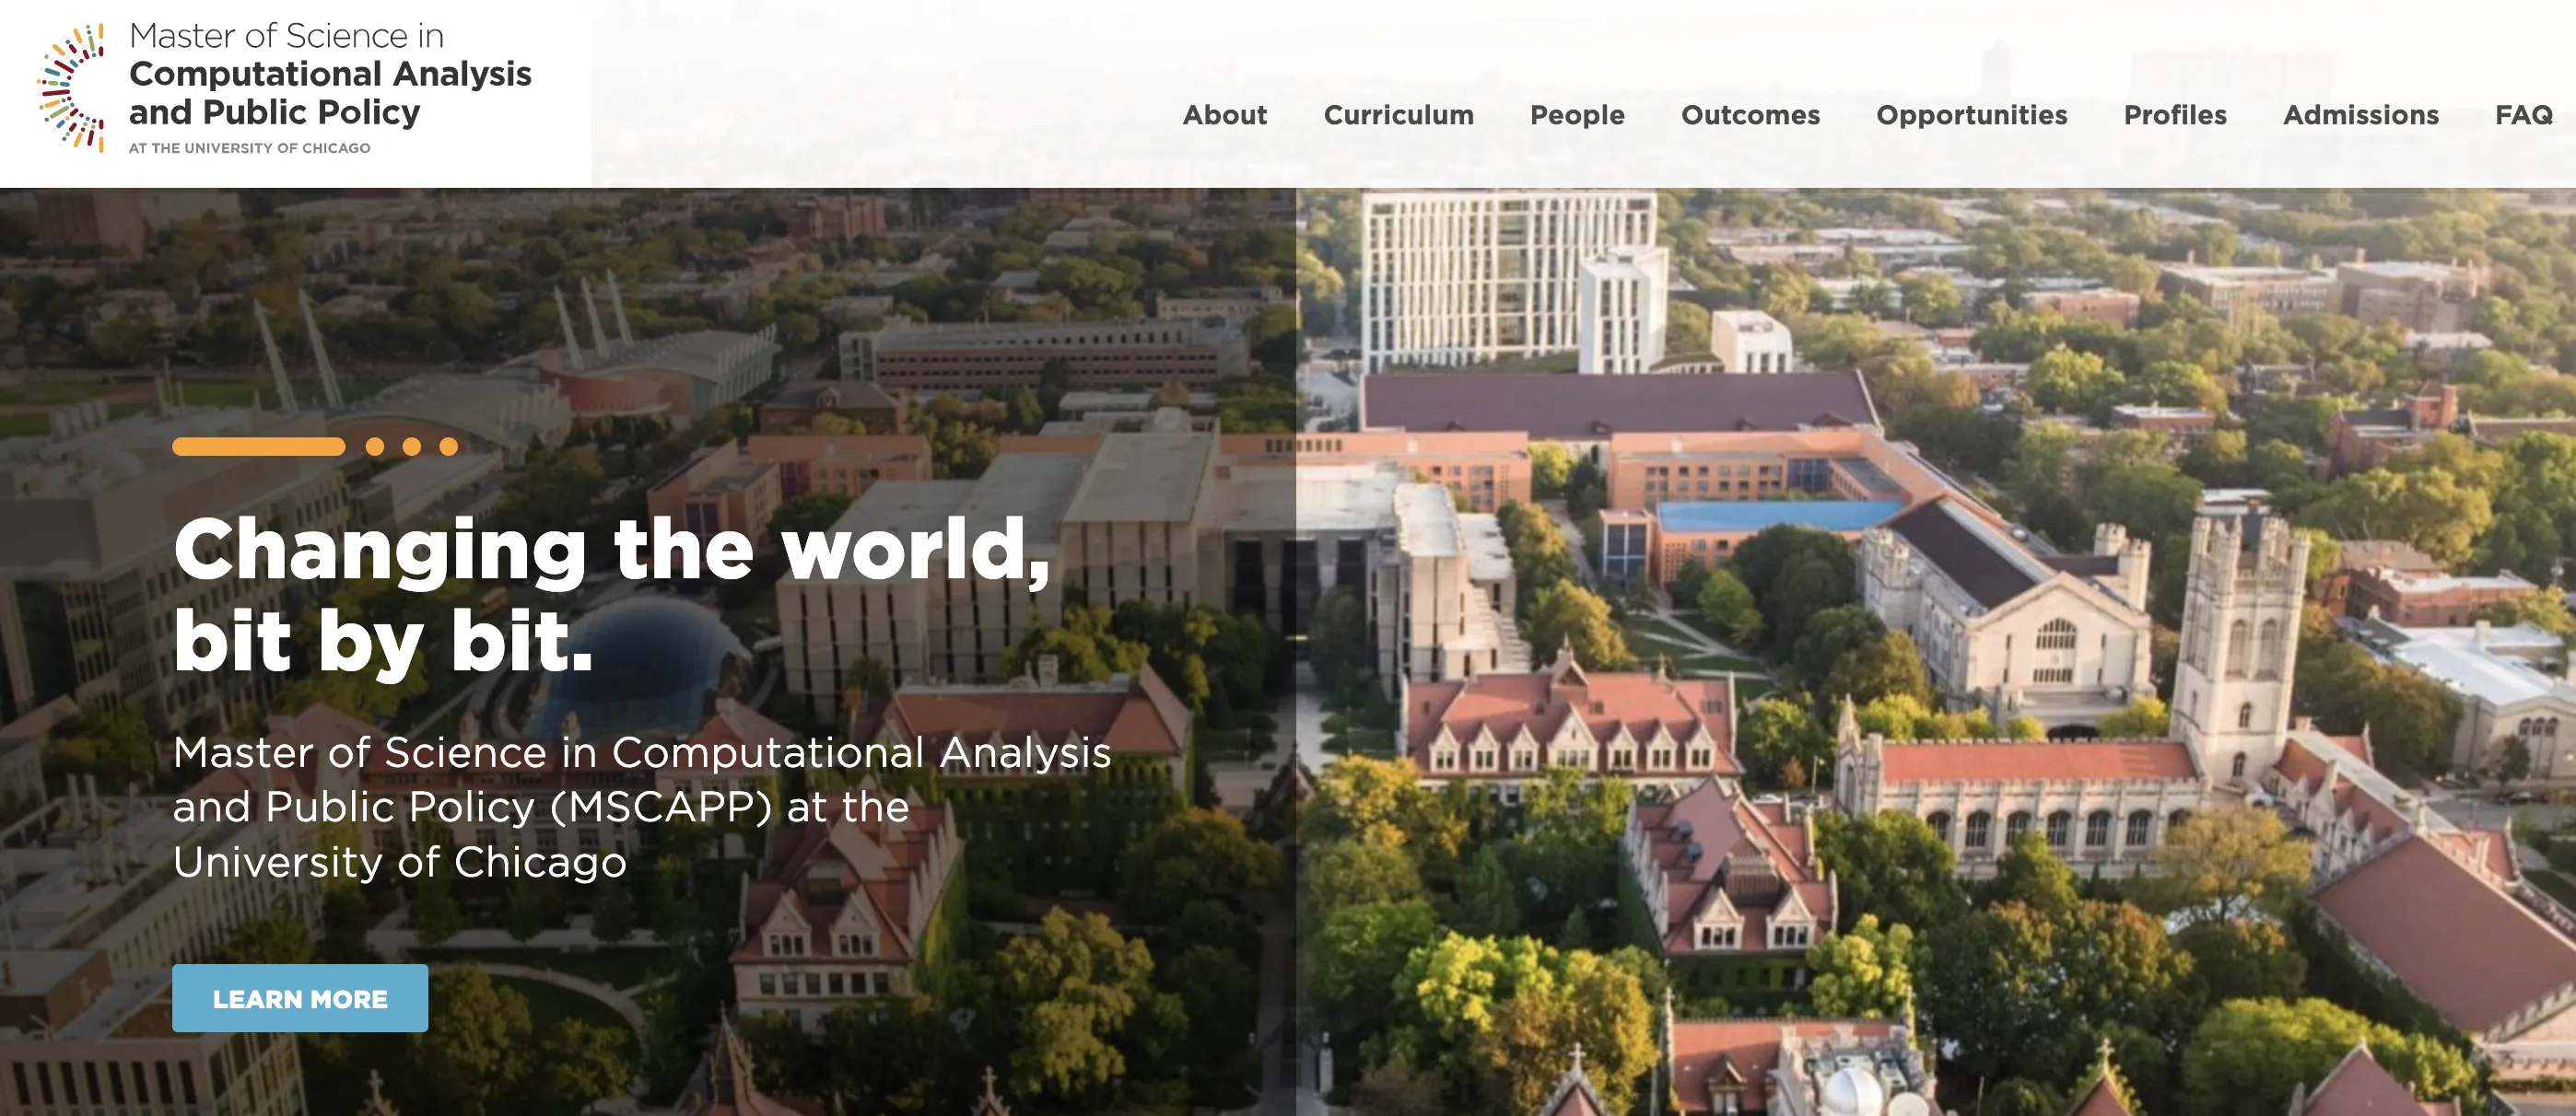Screen dimensions: 2576x1116
Task: Navigate to the Profiles section
Action: (2175, 115)
